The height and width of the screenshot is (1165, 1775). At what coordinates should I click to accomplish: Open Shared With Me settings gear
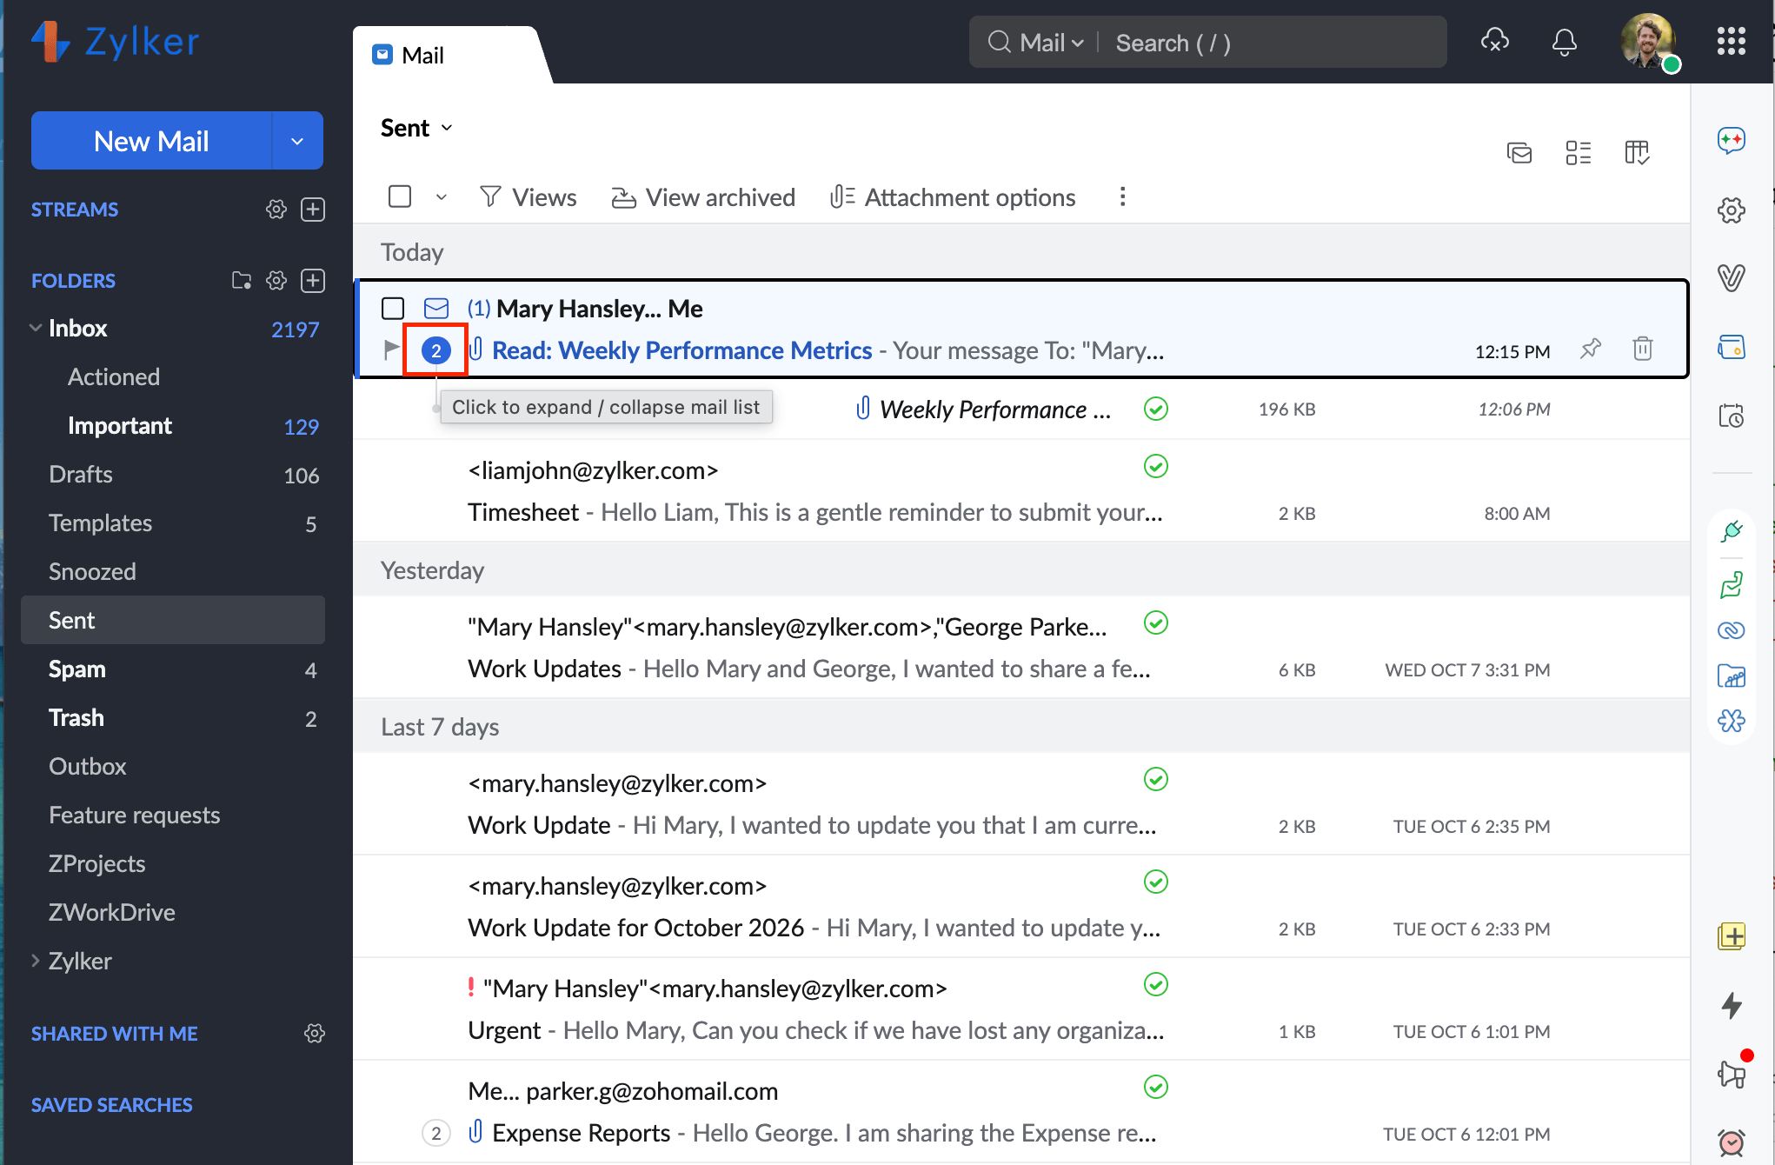click(x=314, y=1033)
